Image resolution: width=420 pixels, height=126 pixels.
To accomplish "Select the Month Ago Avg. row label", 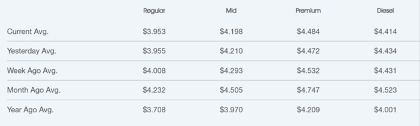I will tap(34, 90).
